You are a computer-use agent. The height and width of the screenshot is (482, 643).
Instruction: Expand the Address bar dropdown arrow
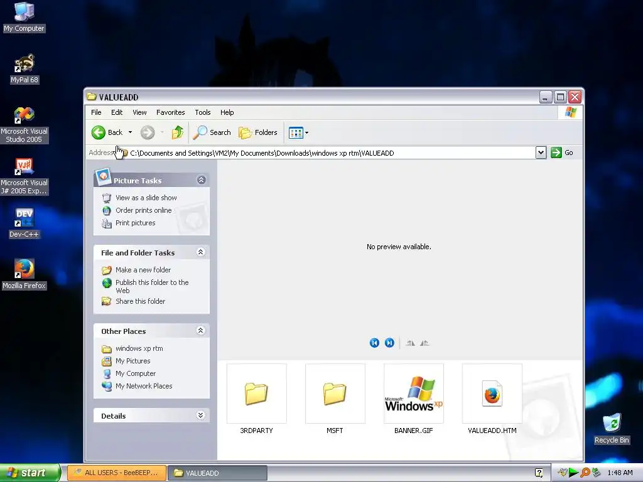[541, 153]
